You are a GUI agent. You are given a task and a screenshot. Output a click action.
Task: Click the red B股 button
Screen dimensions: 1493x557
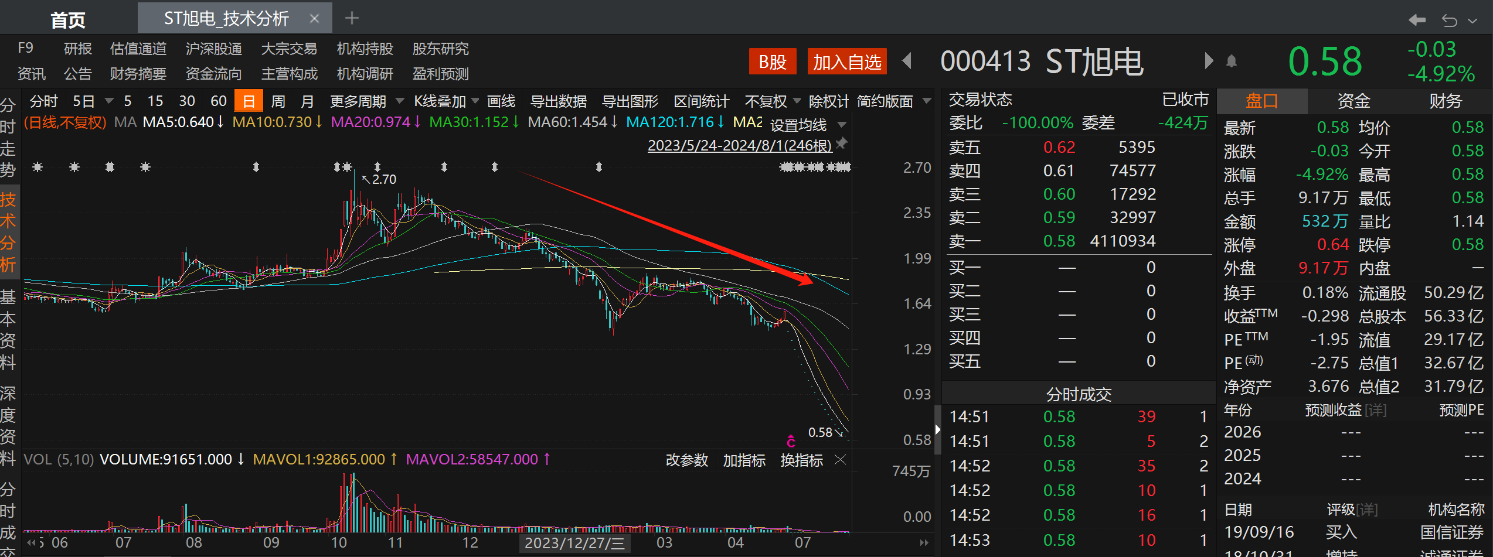(x=773, y=61)
